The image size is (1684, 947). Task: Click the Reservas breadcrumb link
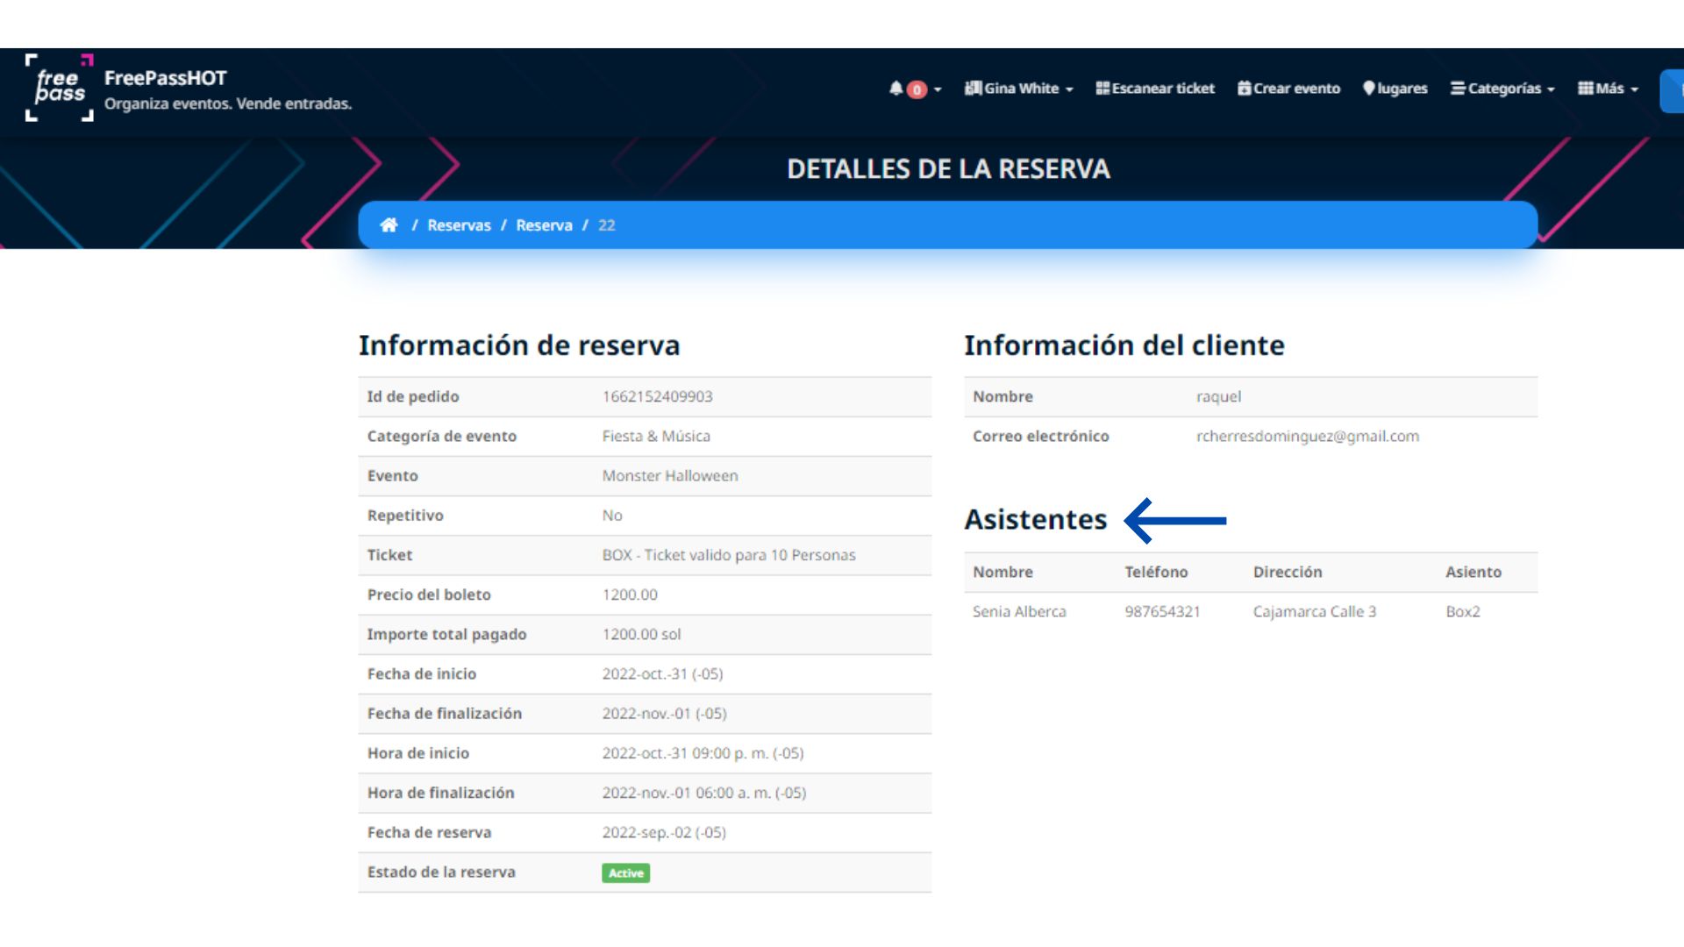[459, 225]
